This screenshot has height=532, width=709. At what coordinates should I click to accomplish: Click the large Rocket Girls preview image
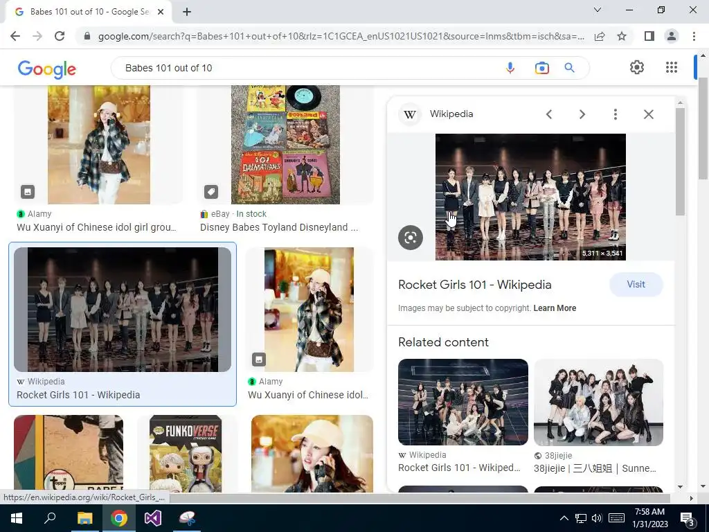[x=530, y=197]
